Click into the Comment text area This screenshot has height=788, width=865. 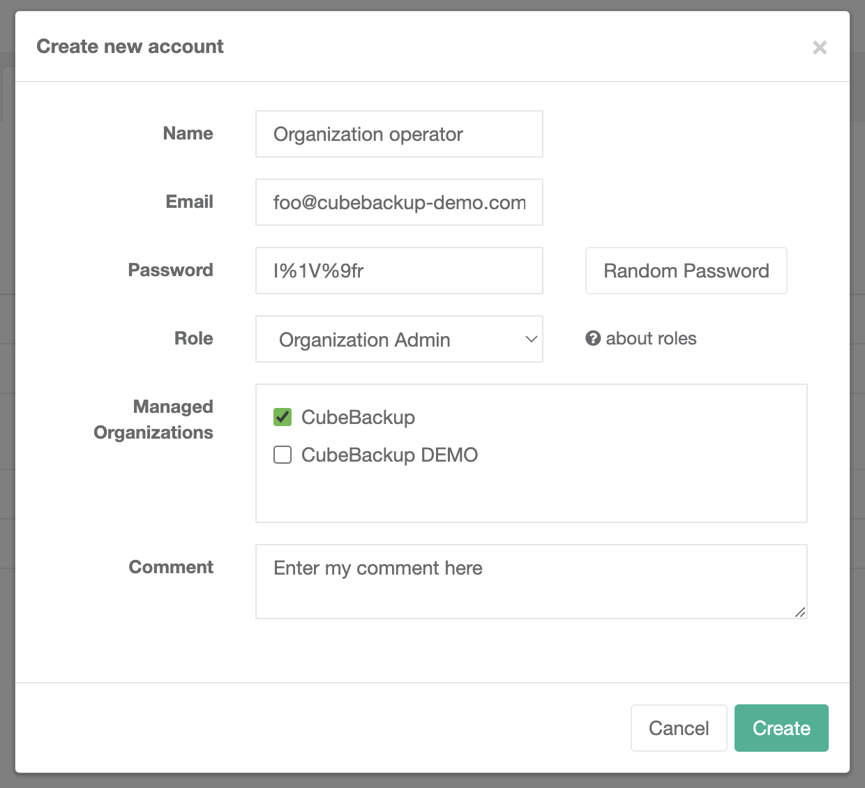[532, 581]
